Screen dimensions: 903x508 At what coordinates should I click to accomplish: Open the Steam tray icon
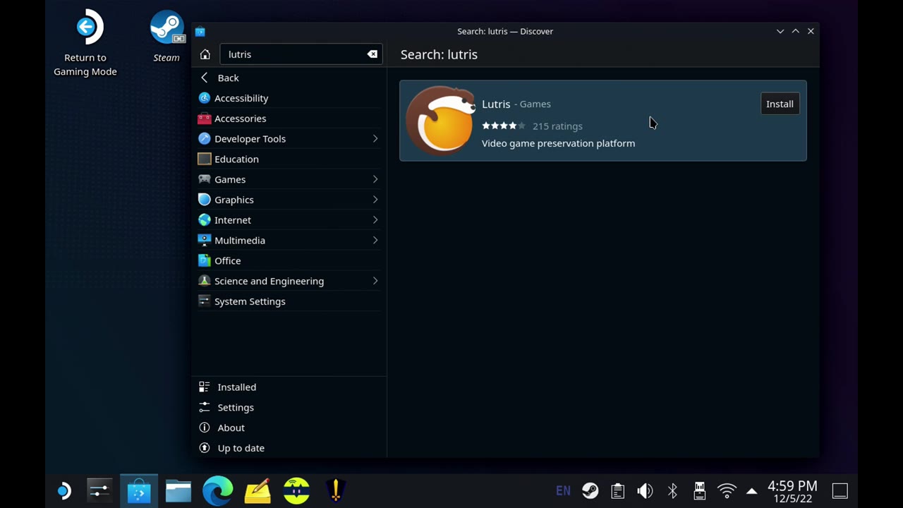click(x=590, y=490)
